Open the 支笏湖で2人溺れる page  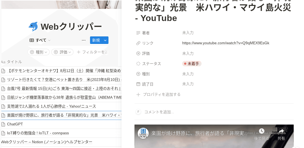[x=52, y=106]
